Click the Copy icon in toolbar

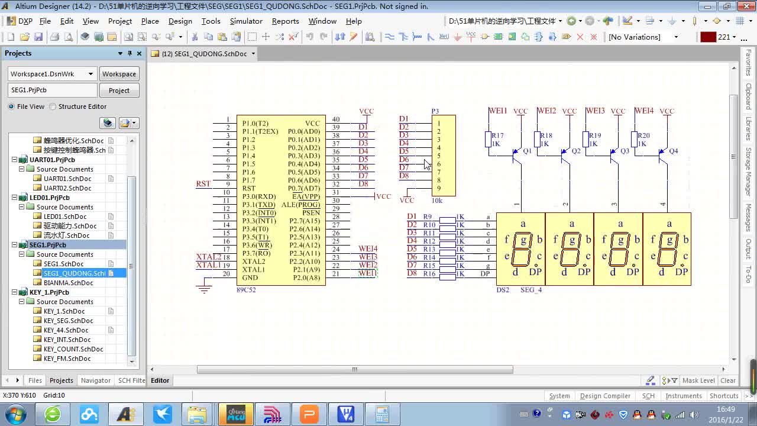click(208, 37)
